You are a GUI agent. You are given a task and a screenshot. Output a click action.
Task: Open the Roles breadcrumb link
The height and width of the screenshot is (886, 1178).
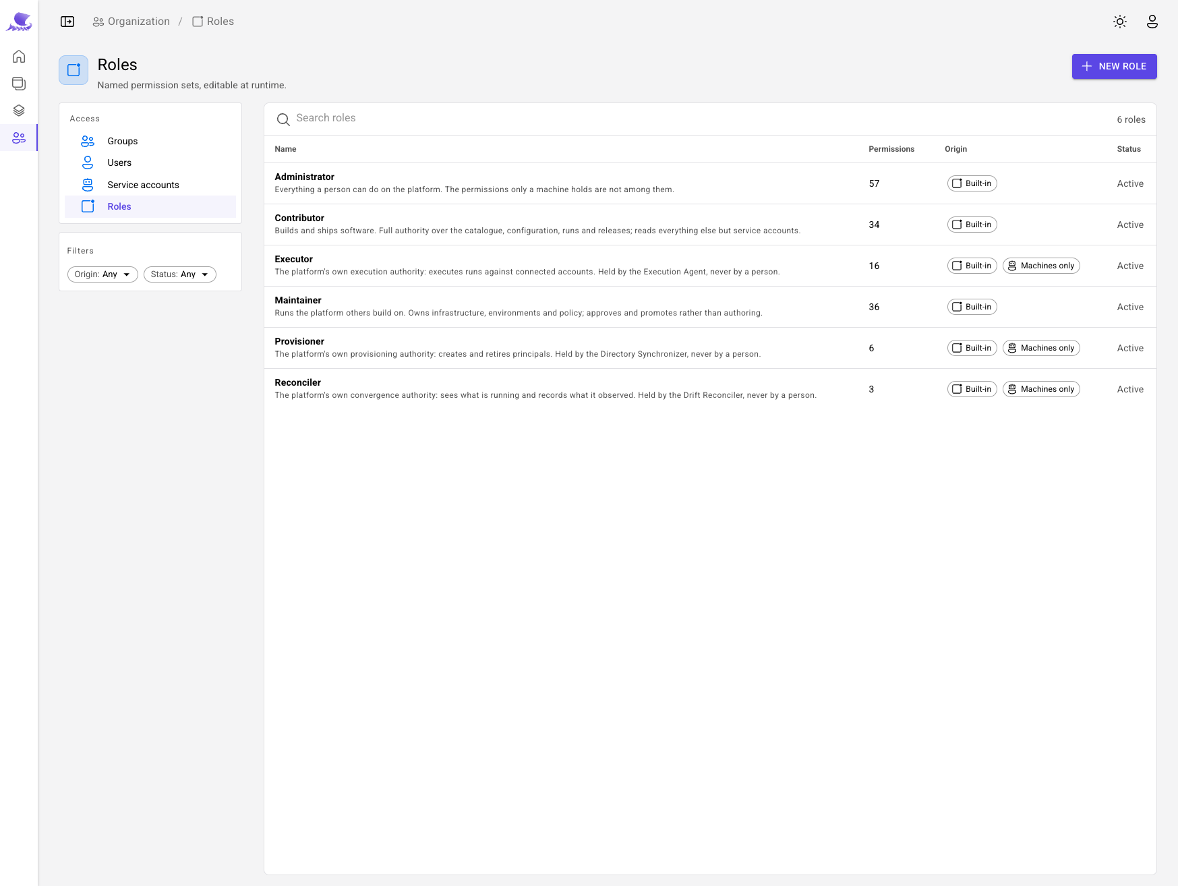click(x=213, y=22)
